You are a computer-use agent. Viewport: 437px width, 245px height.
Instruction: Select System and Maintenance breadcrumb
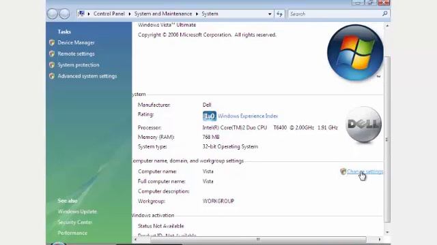point(163,14)
